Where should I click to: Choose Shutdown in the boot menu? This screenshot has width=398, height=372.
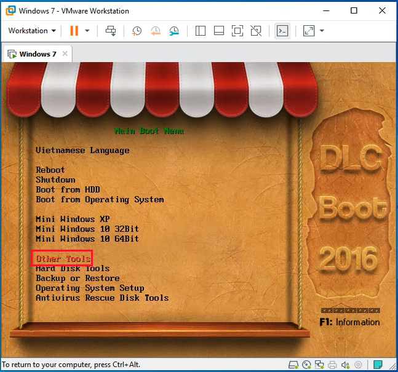coord(55,180)
